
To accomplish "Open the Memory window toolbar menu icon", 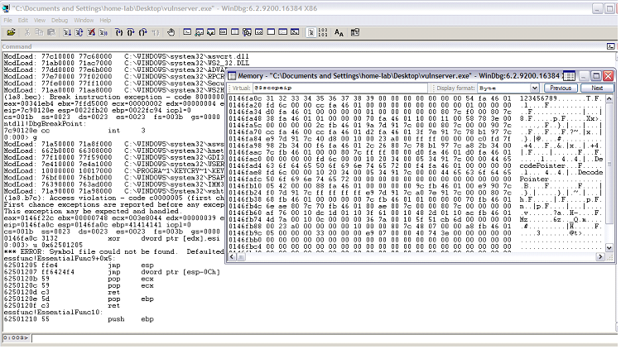I will point(569,76).
